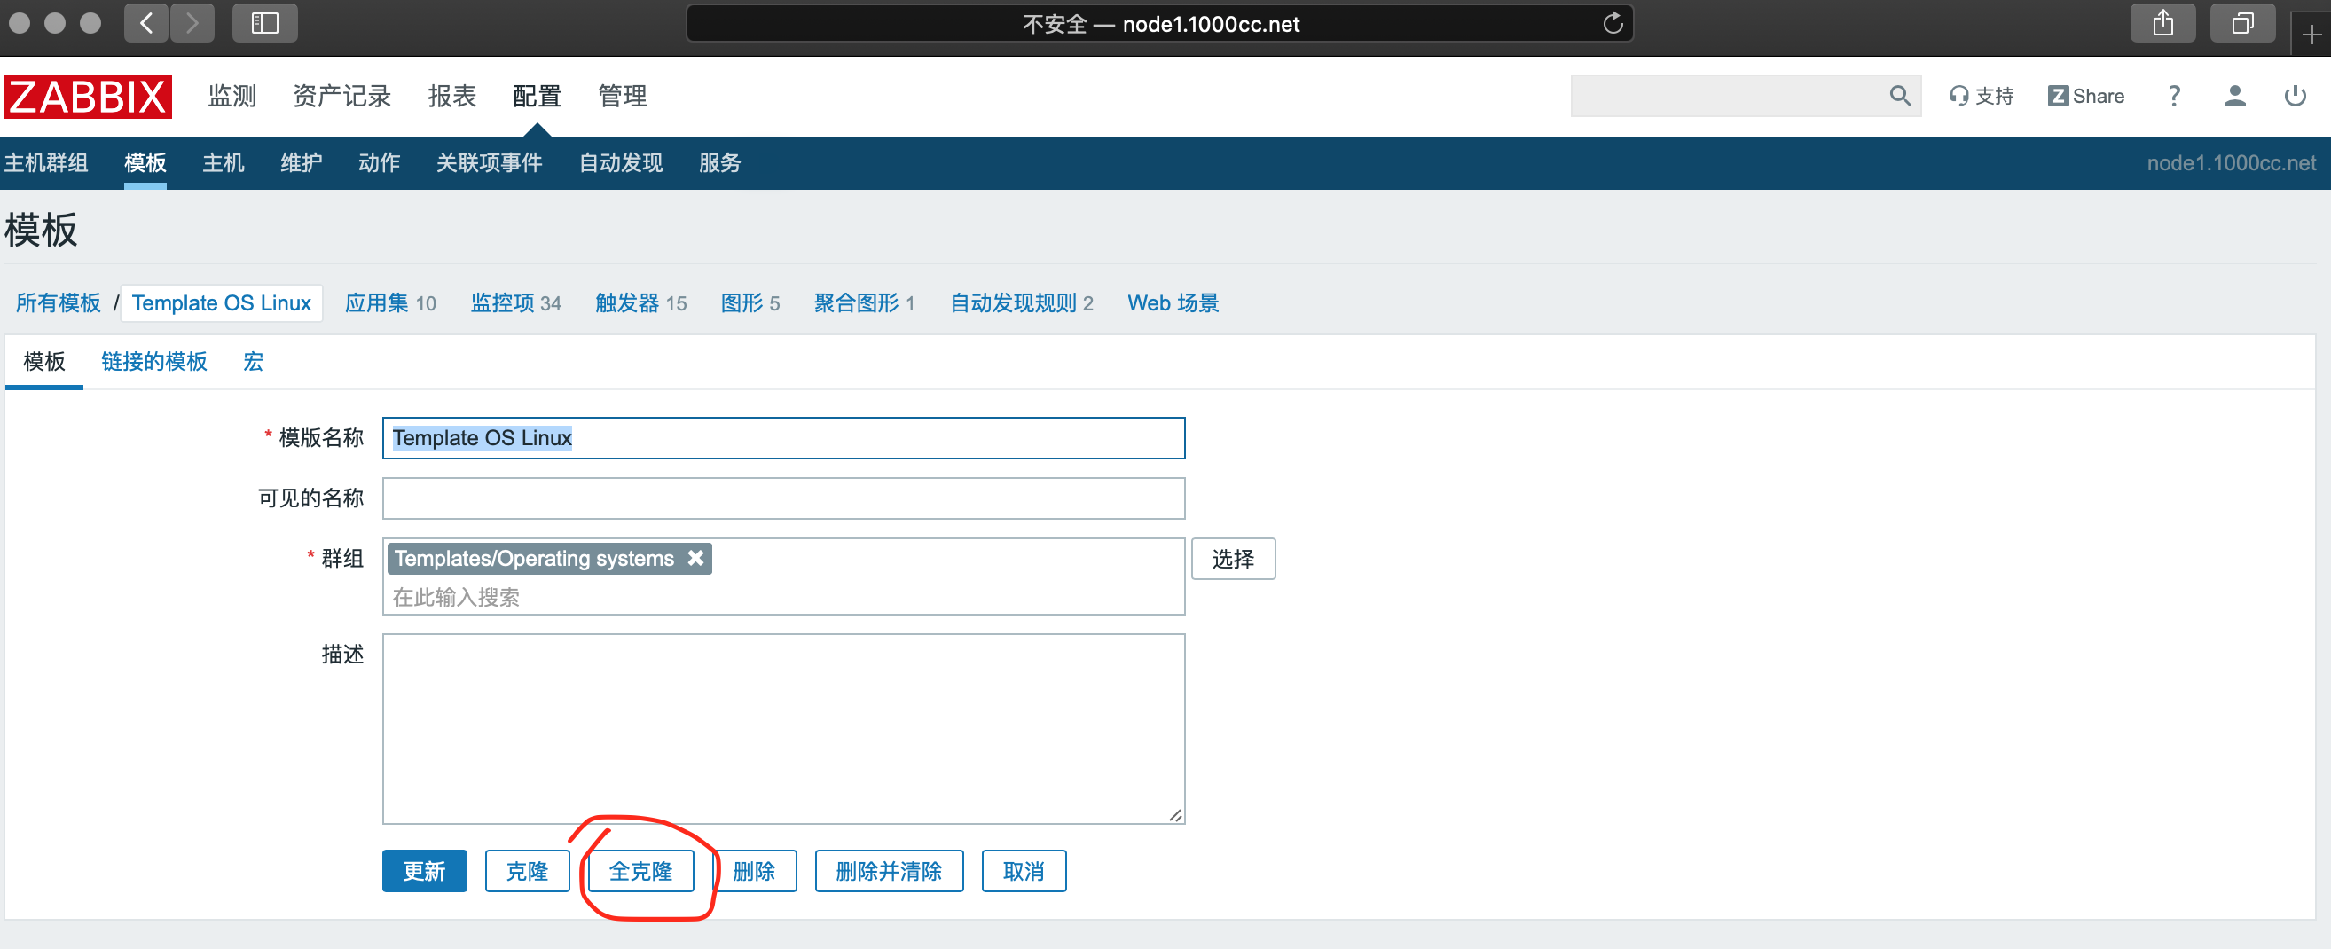Reload the page with the refresh icon
The image size is (2331, 949).
[1613, 24]
